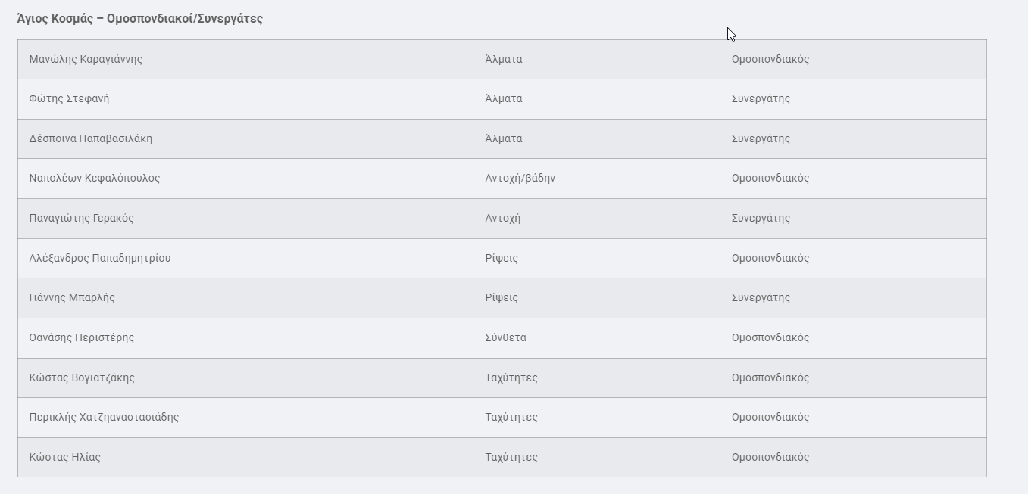Click Ρίψεις in Αλέξανδρος Παπαδημητρίου's row
Image resolution: width=1028 pixels, height=494 pixels.
pos(502,258)
